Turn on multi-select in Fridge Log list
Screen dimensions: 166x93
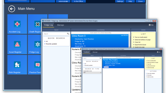(x=141, y=37)
